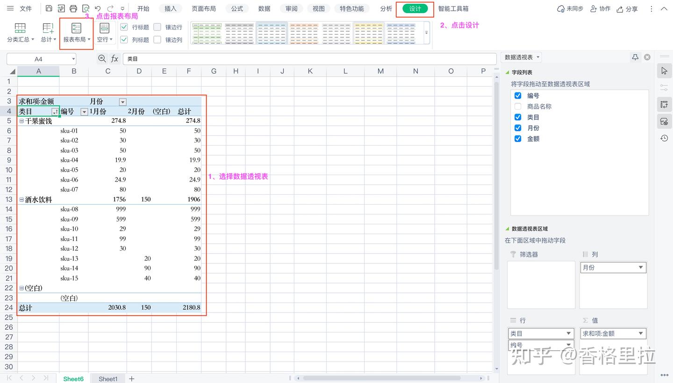Open the 总计 grand totals tool
Screen dimensions: 673x383
[48, 33]
